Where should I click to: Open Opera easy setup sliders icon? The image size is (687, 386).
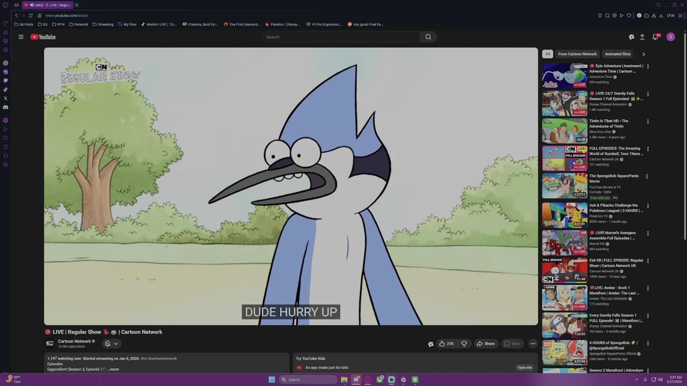(681, 16)
